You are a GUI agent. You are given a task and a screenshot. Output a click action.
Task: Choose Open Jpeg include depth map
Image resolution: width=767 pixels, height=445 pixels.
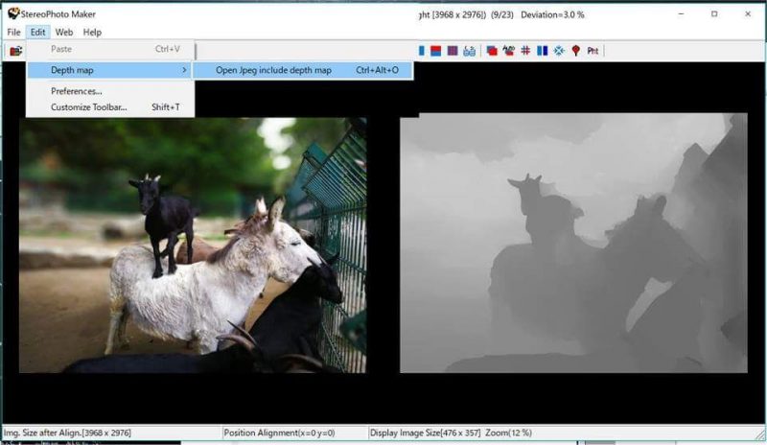click(273, 70)
